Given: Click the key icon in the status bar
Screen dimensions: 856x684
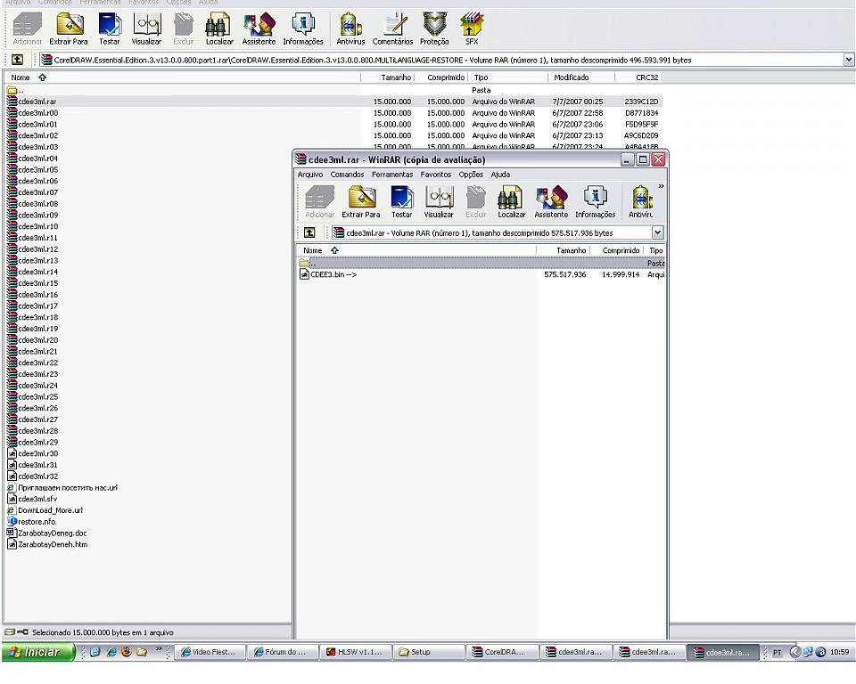Looking at the screenshot, I should [x=22, y=632].
